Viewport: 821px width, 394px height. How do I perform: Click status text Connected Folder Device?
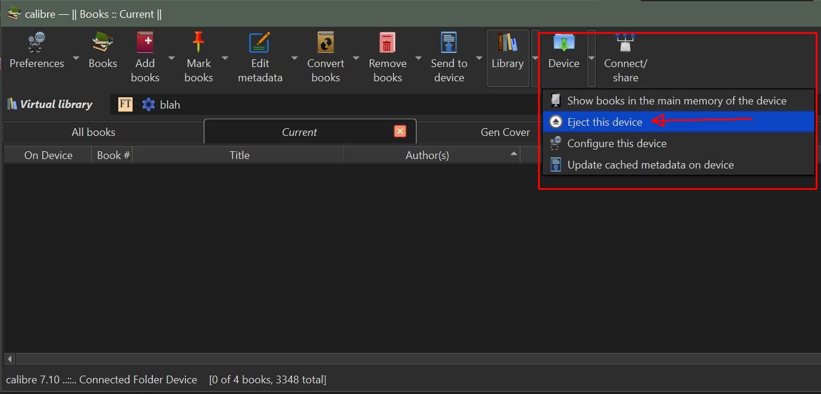click(138, 380)
